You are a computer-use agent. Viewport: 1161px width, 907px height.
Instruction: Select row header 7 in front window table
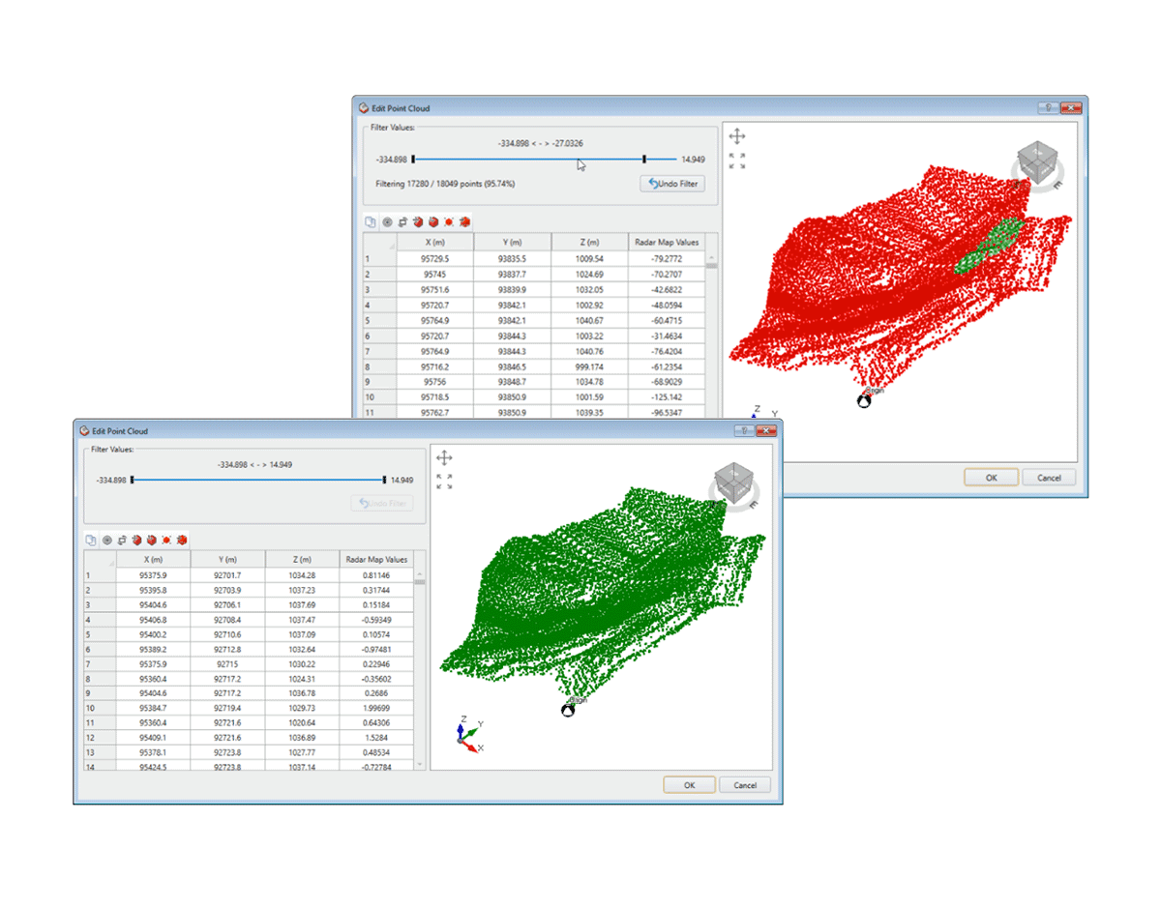point(100,664)
